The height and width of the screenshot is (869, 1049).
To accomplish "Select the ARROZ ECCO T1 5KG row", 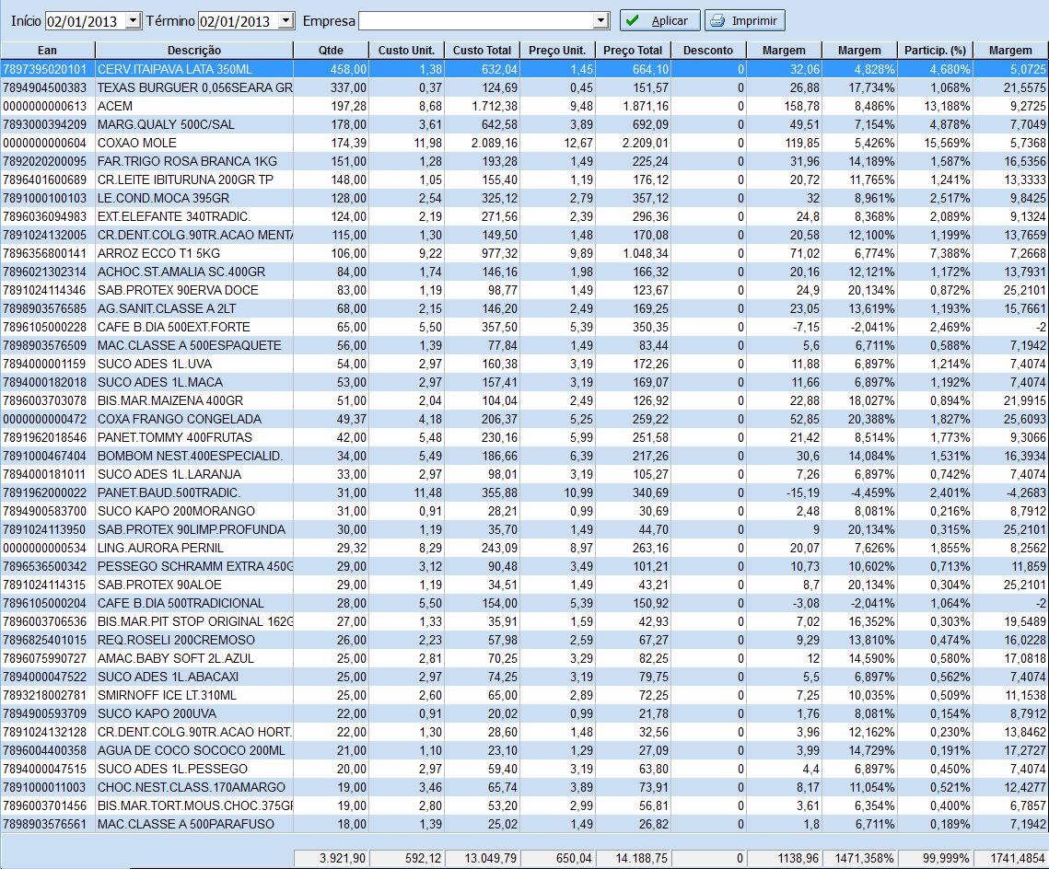I will (x=525, y=253).
